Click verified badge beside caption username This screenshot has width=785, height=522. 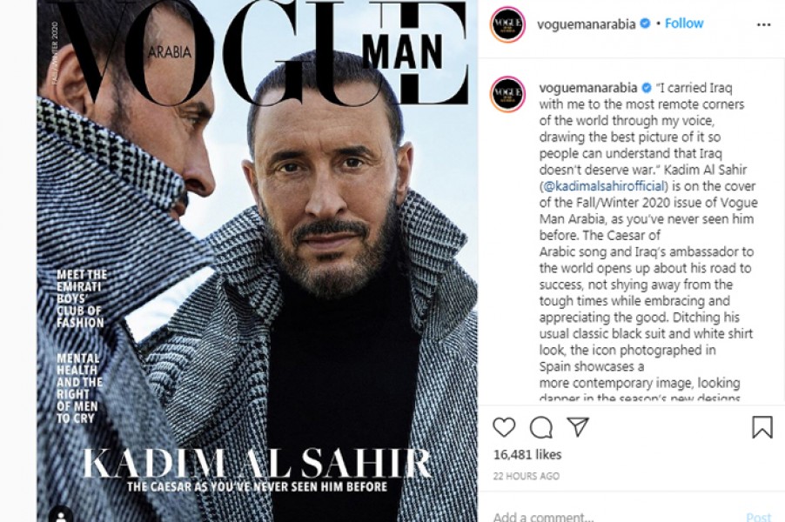click(x=647, y=88)
